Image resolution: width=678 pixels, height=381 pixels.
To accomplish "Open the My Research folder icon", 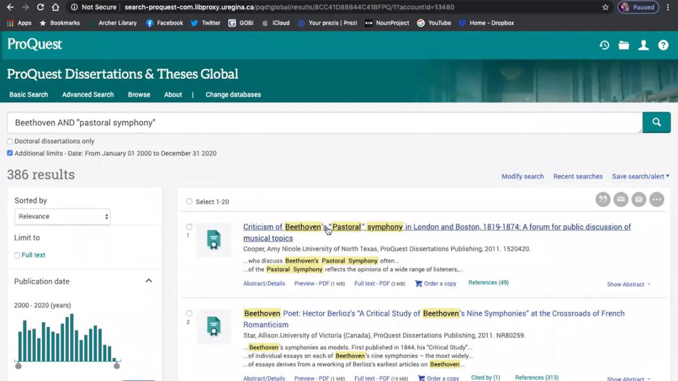I will pyautogui.click(x=624, y=46).
